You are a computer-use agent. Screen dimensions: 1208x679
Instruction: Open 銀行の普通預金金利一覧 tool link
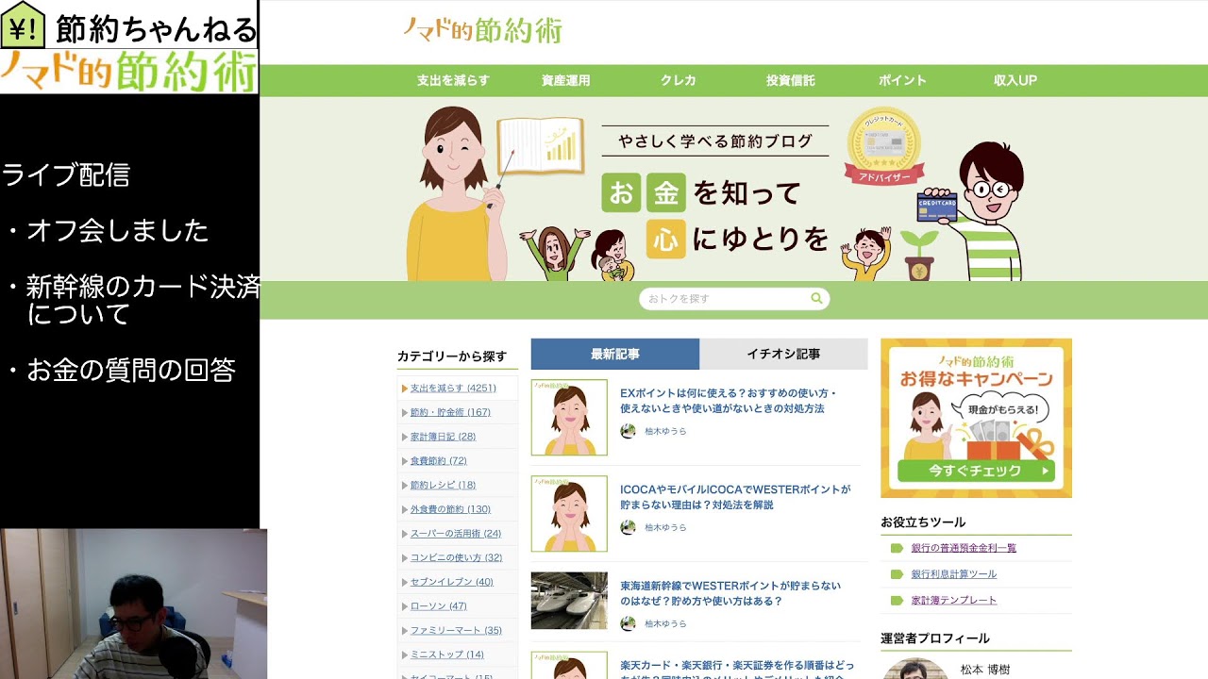click(964, 548)
